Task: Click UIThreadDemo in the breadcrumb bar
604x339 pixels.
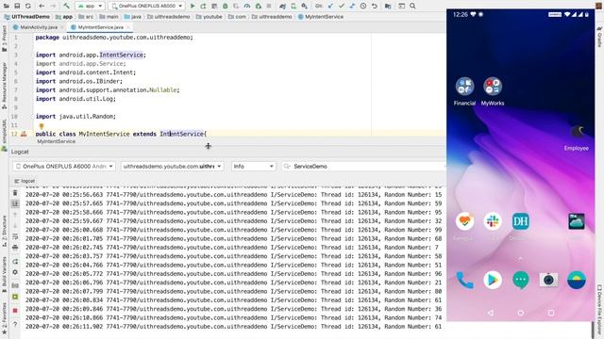Action: pyautogui.click(x=26, y=17)
